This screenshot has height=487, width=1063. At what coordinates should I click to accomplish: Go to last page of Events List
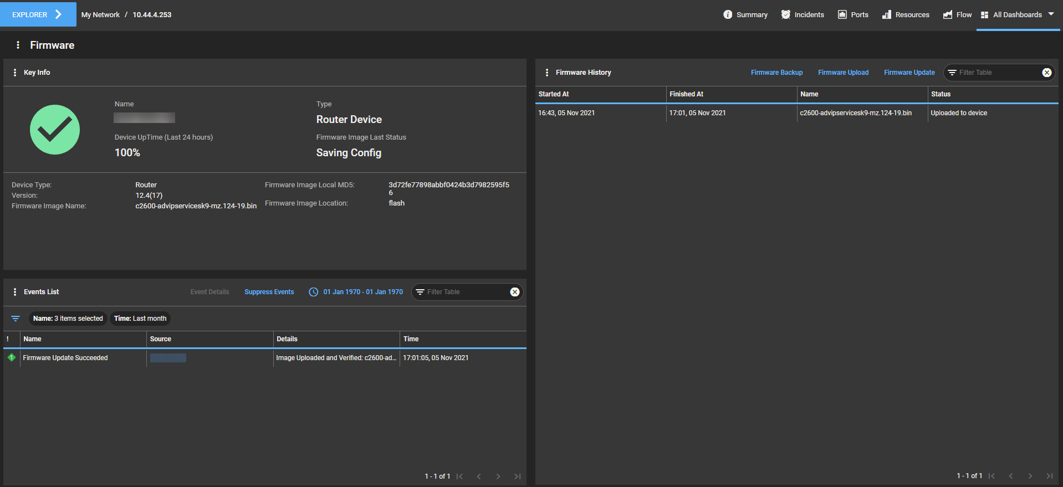pos(518,476)
